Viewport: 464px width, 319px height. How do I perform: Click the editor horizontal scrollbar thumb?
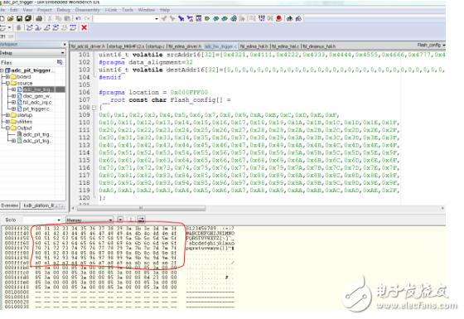tap(141, 208)
